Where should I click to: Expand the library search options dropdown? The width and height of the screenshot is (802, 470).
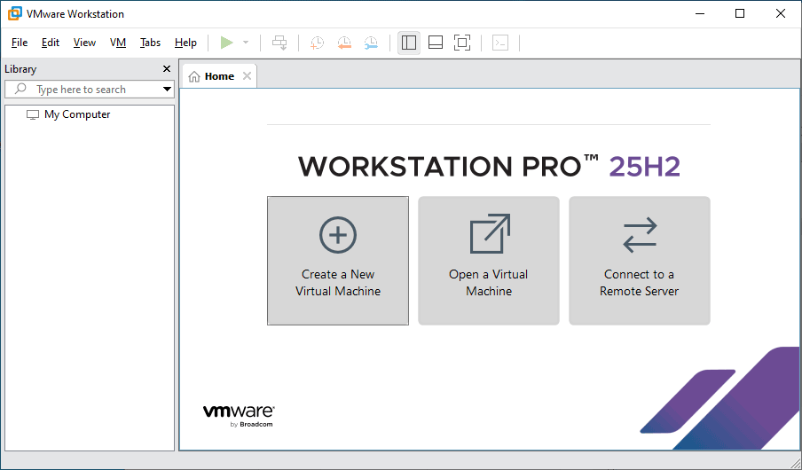click(167, 90)
